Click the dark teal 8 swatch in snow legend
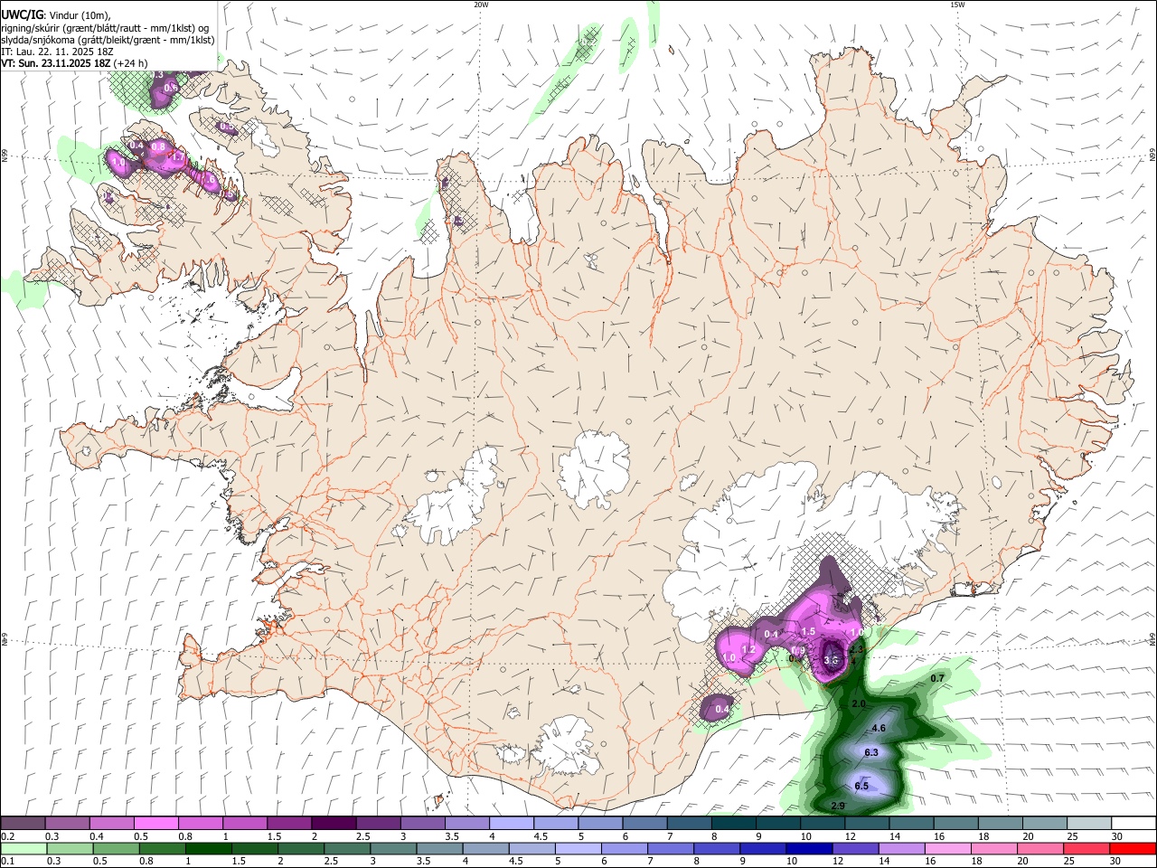 734,824
